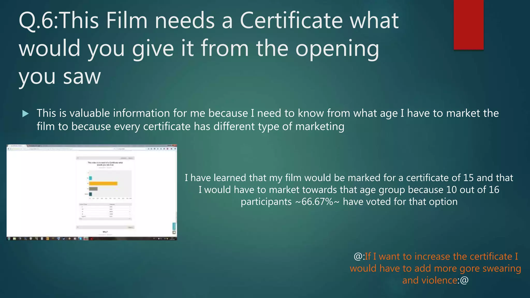Select the gray bar below the yellow bar
Viewport: 530px width, 298px height.
pyautogui.click(x=93, y=189)
